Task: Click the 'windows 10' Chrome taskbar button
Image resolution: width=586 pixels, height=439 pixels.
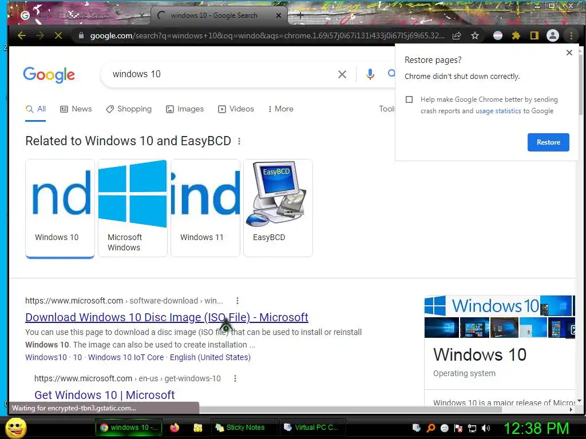Action: pos(129,428)
